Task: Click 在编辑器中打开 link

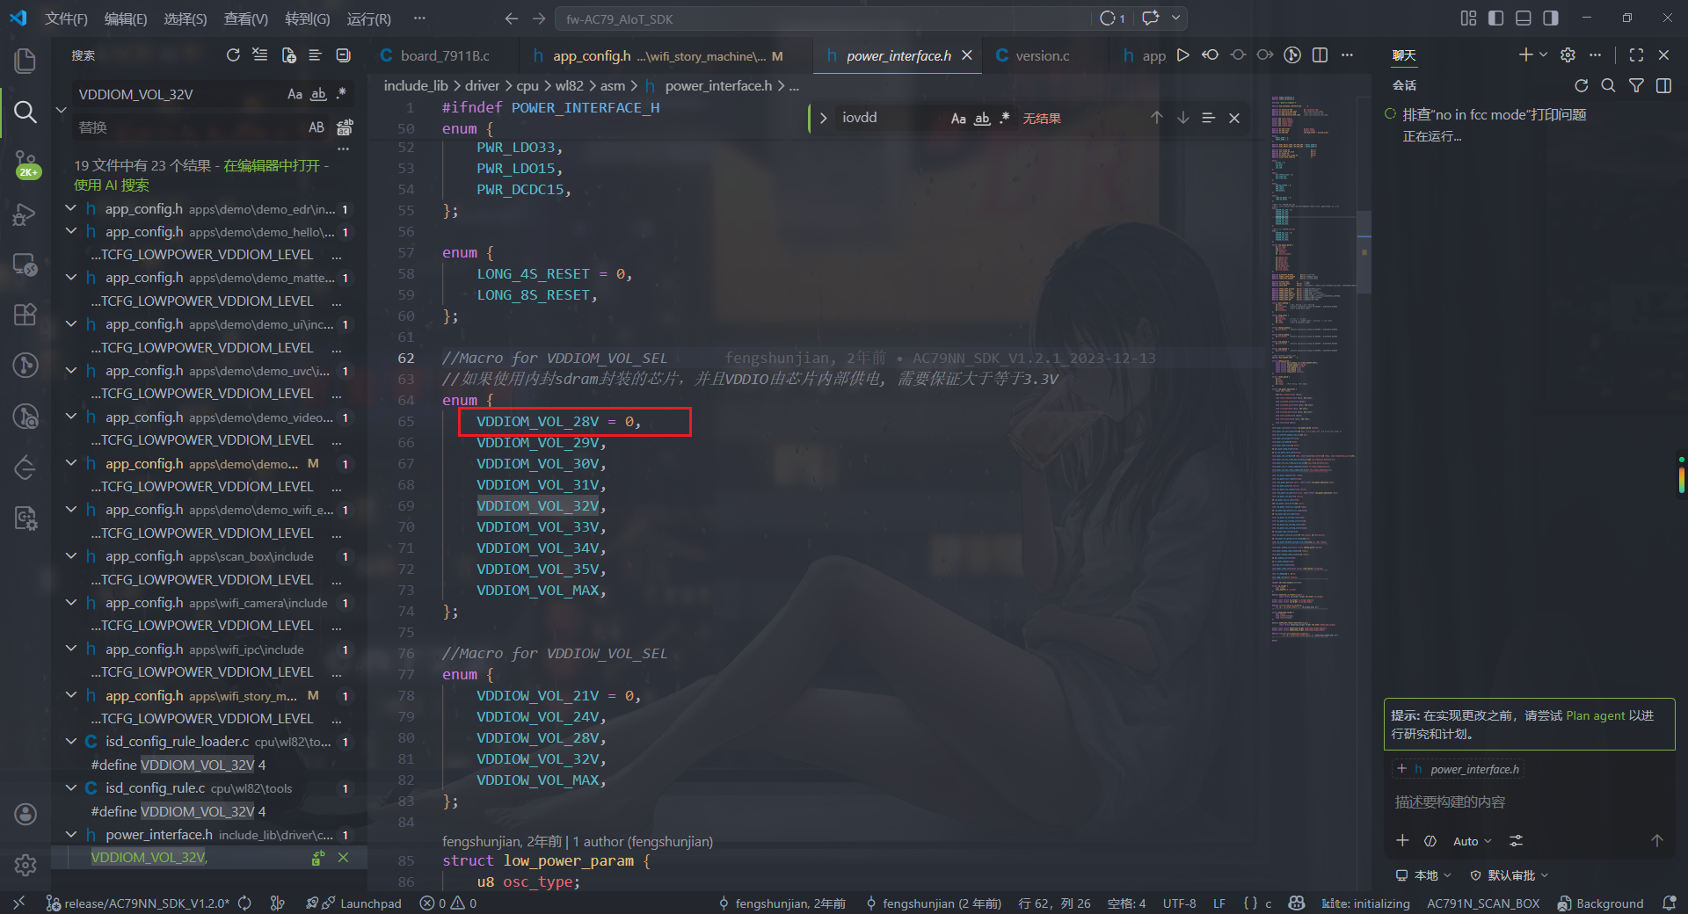Action: (x=272, y=165)
